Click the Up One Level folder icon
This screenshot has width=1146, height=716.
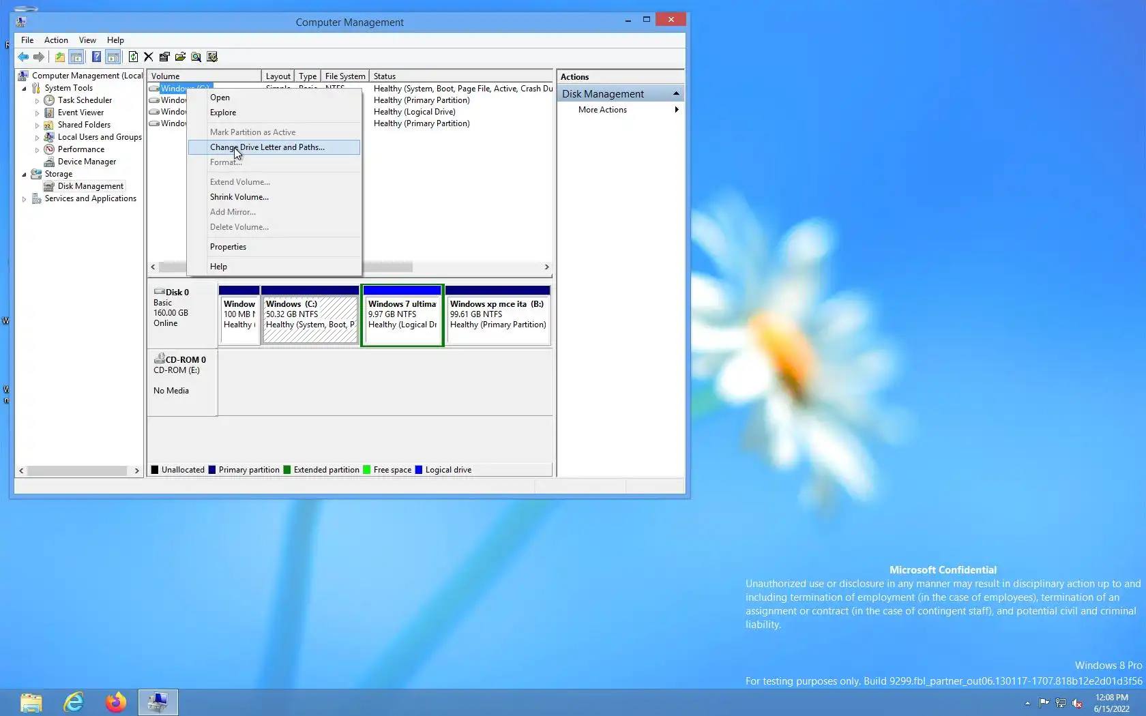pos(60,57)
